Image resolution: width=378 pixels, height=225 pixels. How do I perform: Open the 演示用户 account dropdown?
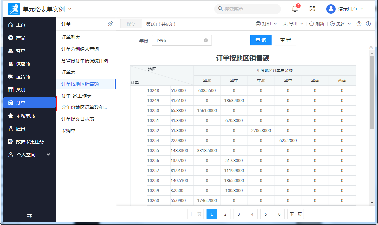345,9
